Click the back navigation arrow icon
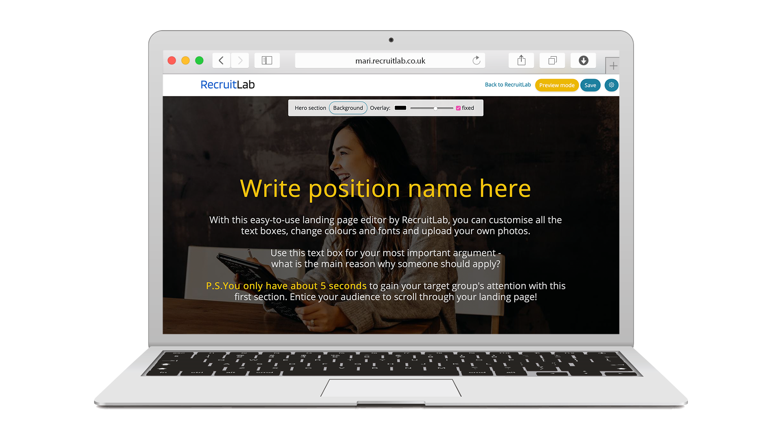The width and height of the screenshot is (782, 440). [x=221, y=60]
